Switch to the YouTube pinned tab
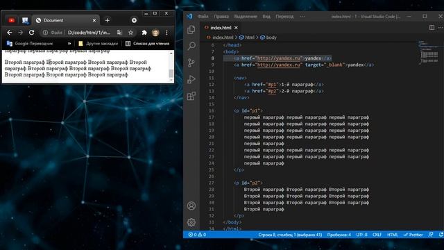The height and width of the screenshot is (250, 444). pyautogui.click(x=12, y=20)
